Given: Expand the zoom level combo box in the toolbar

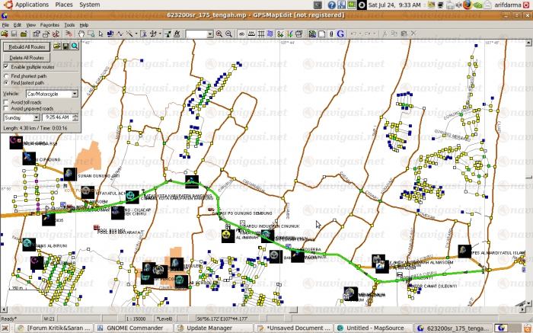Looking at the screenshot, I should [x=209, y=34].
